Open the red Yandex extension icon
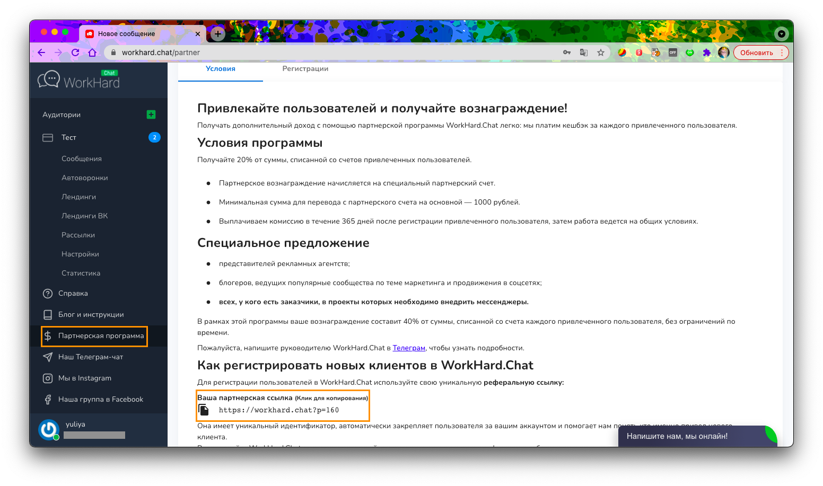 pyautogui.click(x=639, y=52)
